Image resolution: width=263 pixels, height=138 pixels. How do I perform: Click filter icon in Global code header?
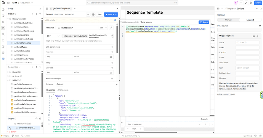pos(40,14)
